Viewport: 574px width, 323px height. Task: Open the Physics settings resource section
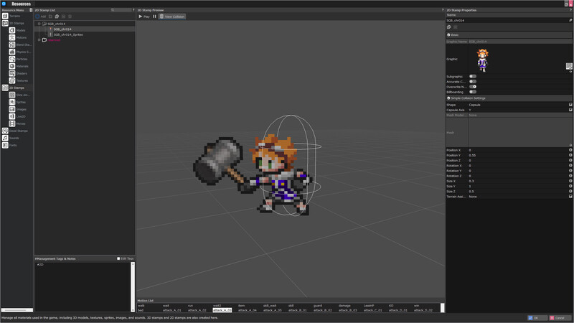pos(20,52)
